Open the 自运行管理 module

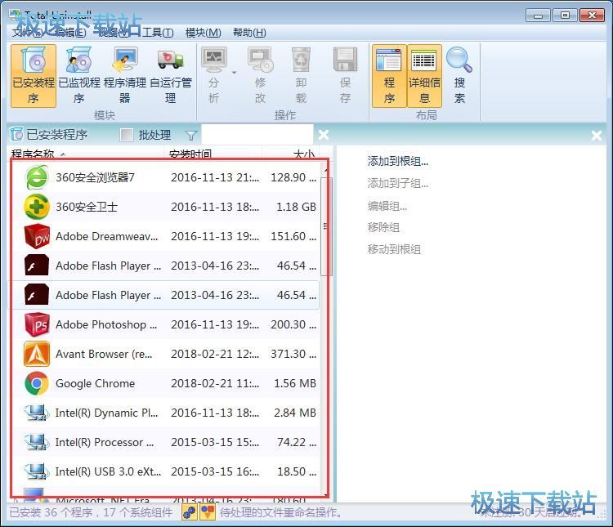pos(171,75)
